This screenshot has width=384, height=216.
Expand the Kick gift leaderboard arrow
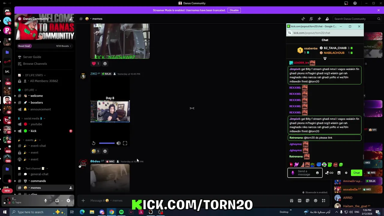click(325, 58)
